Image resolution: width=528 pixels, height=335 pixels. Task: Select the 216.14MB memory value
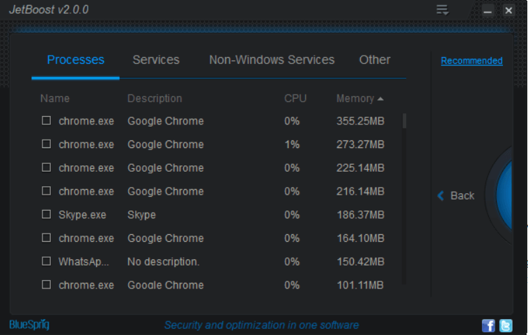click(x=360, y=192)
